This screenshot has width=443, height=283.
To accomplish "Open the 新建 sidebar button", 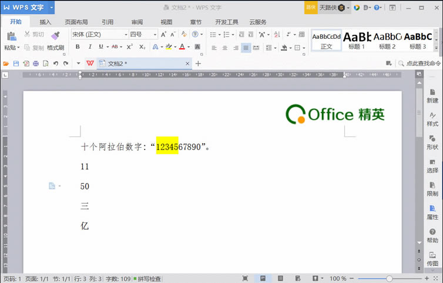I will pos(432,96).
